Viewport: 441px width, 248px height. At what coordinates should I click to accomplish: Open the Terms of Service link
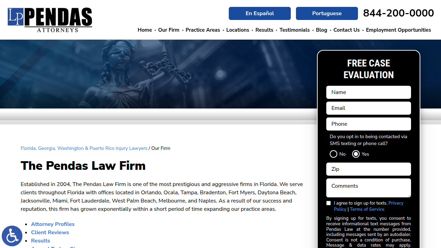click(x=367, y=209)
